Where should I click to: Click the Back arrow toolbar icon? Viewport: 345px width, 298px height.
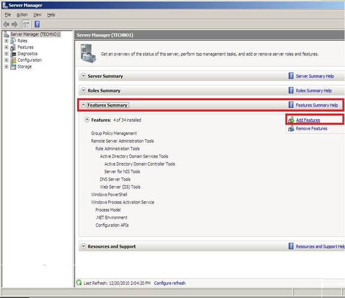click(6, 24)
